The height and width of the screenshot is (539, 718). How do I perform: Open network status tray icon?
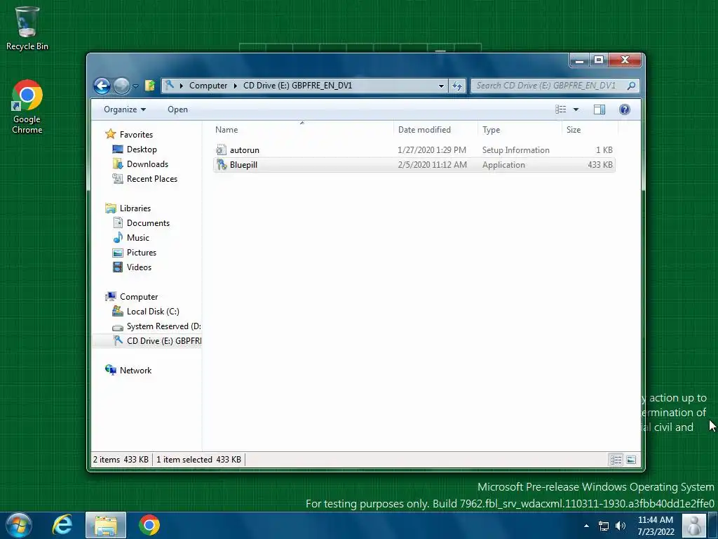604,526
